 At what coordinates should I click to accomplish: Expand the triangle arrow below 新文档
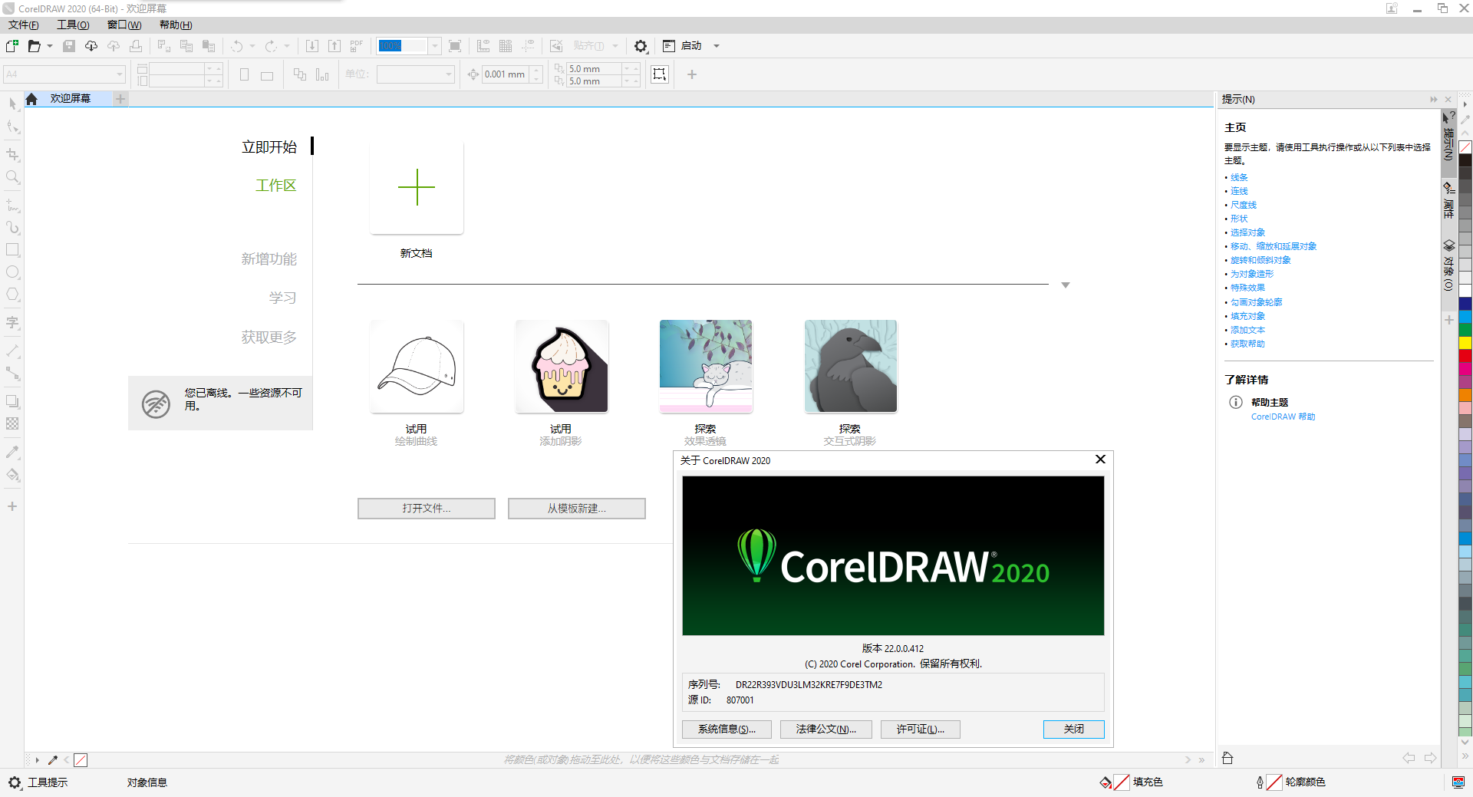(x=1066, y=285)
